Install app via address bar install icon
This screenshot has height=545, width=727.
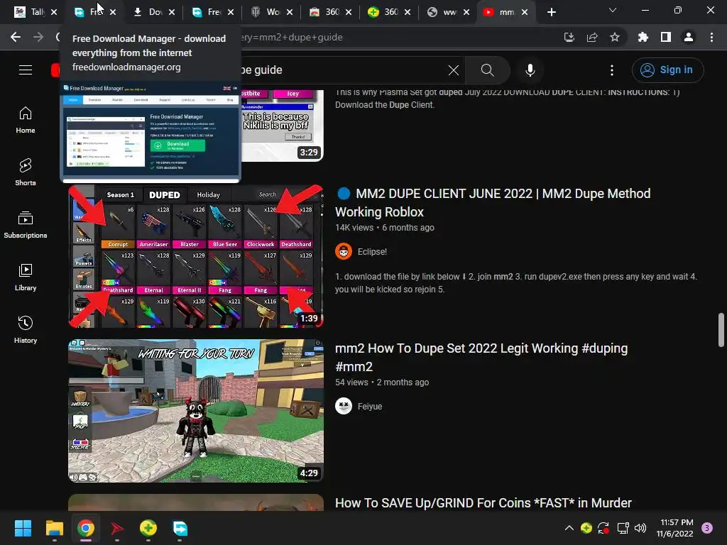[569, 37]
